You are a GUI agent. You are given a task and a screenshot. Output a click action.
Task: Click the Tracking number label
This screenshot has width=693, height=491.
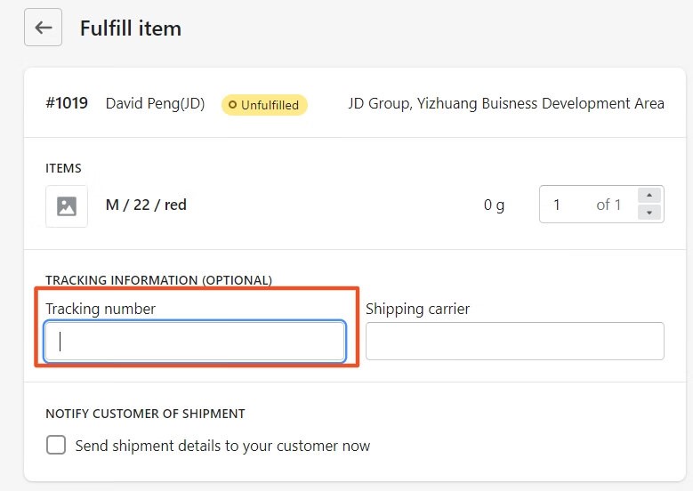pos(101,309)
